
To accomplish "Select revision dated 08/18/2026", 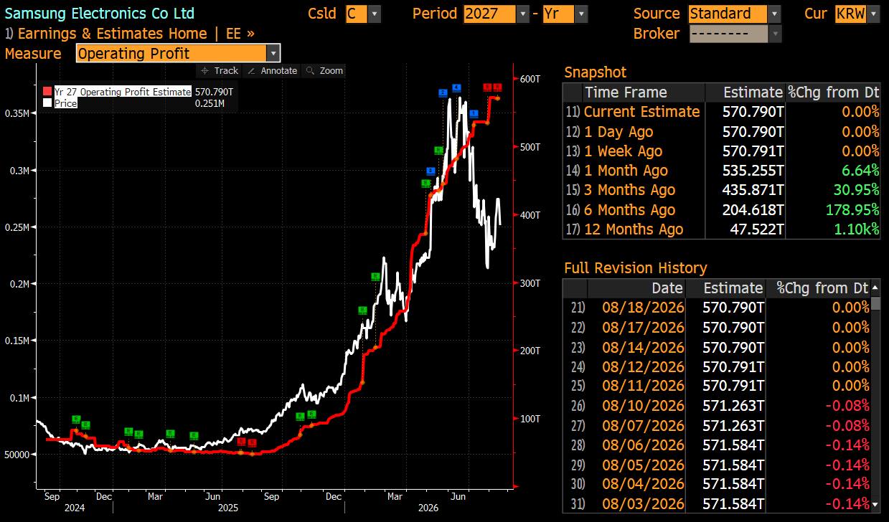I will (x=716, y=308).
